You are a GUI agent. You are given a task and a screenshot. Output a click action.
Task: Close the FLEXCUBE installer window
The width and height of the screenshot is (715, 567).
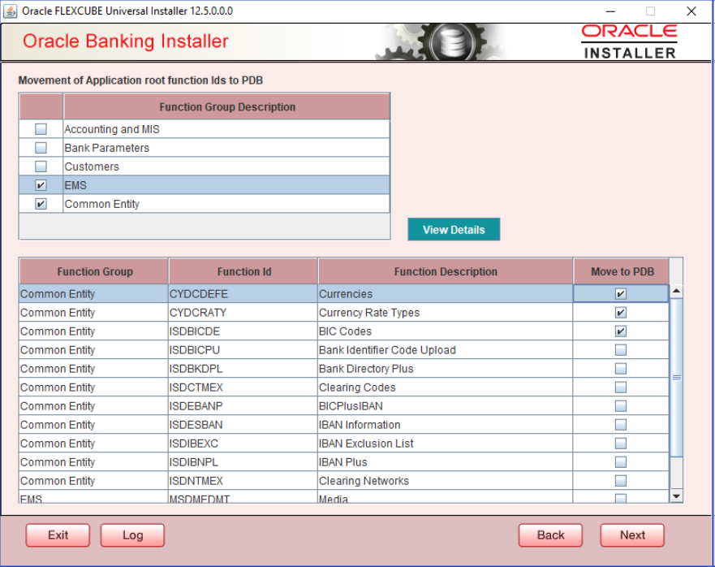(691, 11)
